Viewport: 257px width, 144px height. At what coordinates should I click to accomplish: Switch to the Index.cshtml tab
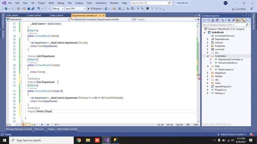coord(57,15)
